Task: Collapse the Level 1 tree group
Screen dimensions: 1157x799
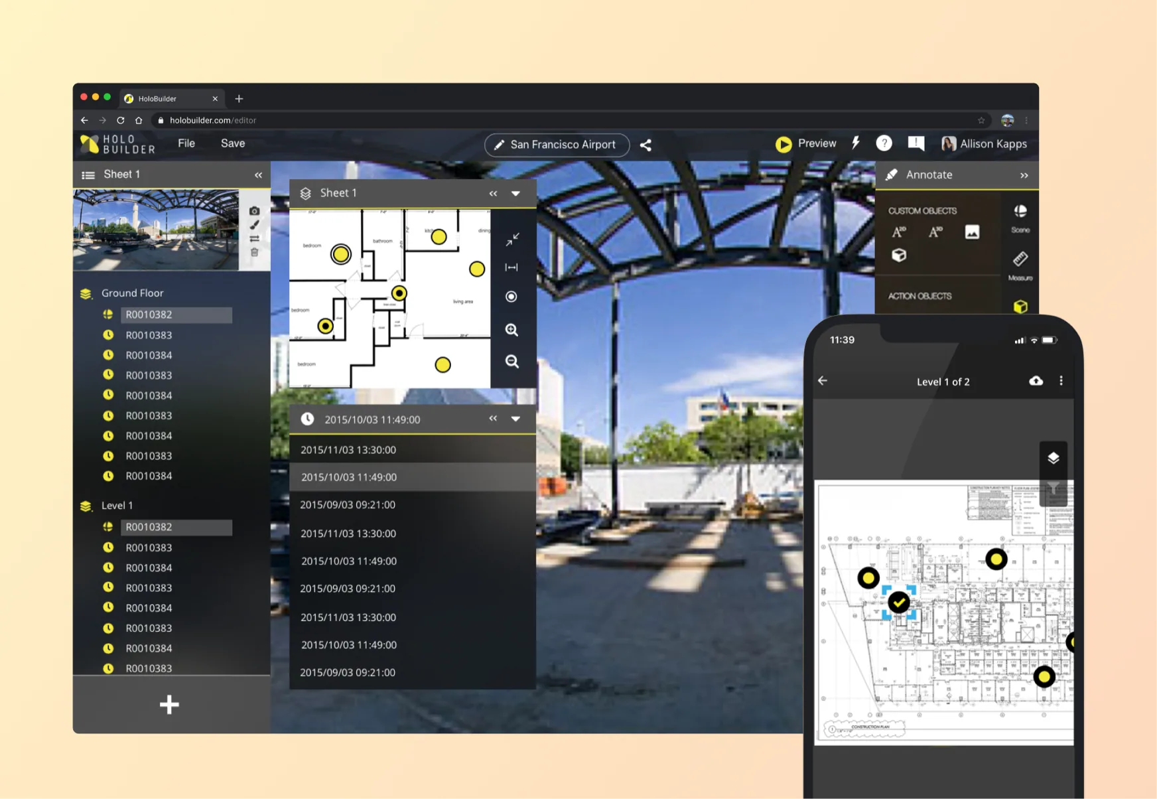Action: tap(86, 506)
